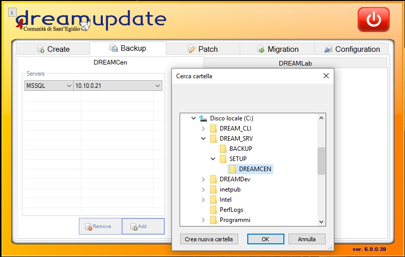Click the BACKUP folder icon
The height and width of the screenshot is (257, 405).
point(223,149)
